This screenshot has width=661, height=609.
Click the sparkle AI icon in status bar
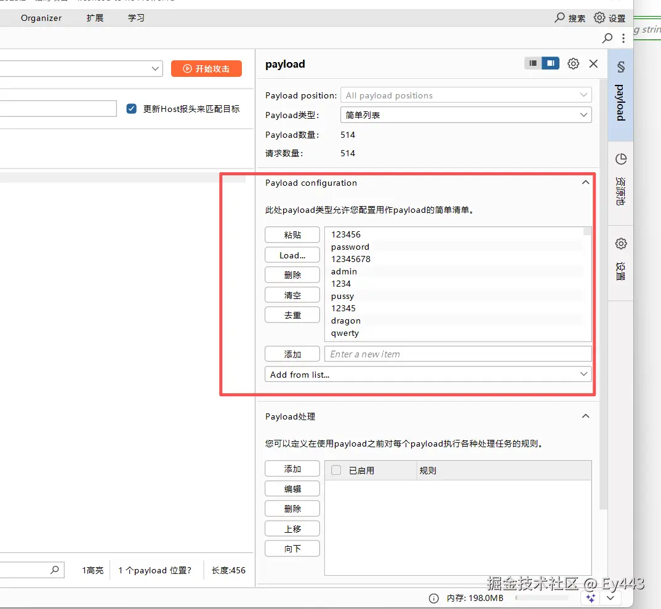pyautogui.click(x=591, y=599)
